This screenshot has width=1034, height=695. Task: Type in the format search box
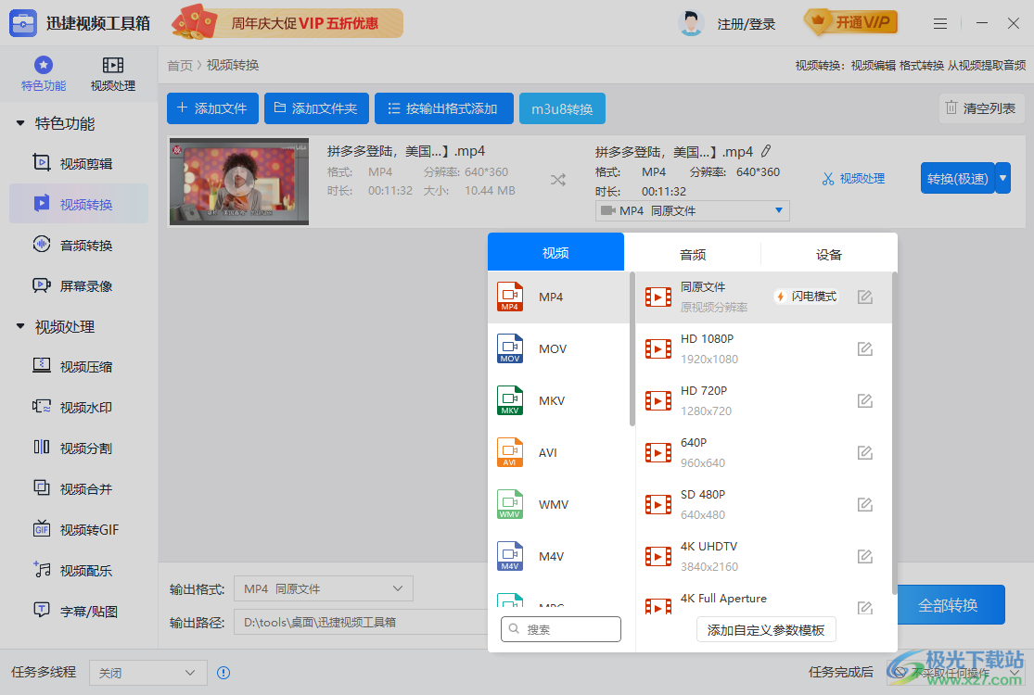click(x=560, y=629)
